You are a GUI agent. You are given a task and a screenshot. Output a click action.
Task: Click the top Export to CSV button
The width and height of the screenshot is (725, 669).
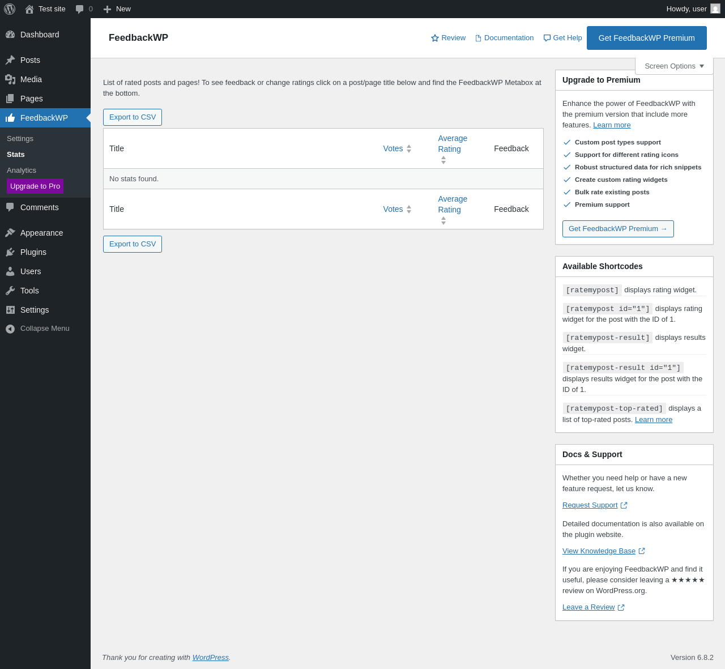[133, 117]
